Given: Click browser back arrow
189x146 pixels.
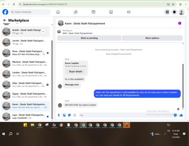Looking at the screenshot, I should click(3, 4).
